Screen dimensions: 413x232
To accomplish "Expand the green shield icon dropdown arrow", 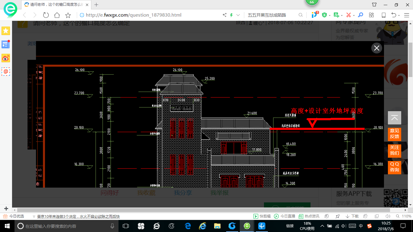I will 330,15.
